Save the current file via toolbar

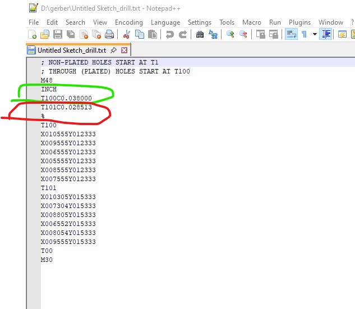coord(58,35)
